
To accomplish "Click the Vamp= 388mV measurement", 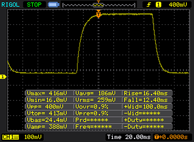I will point(47,127).
